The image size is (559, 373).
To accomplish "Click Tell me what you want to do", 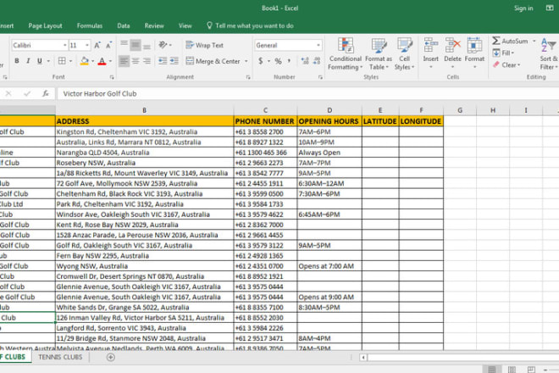I will 250,25.
